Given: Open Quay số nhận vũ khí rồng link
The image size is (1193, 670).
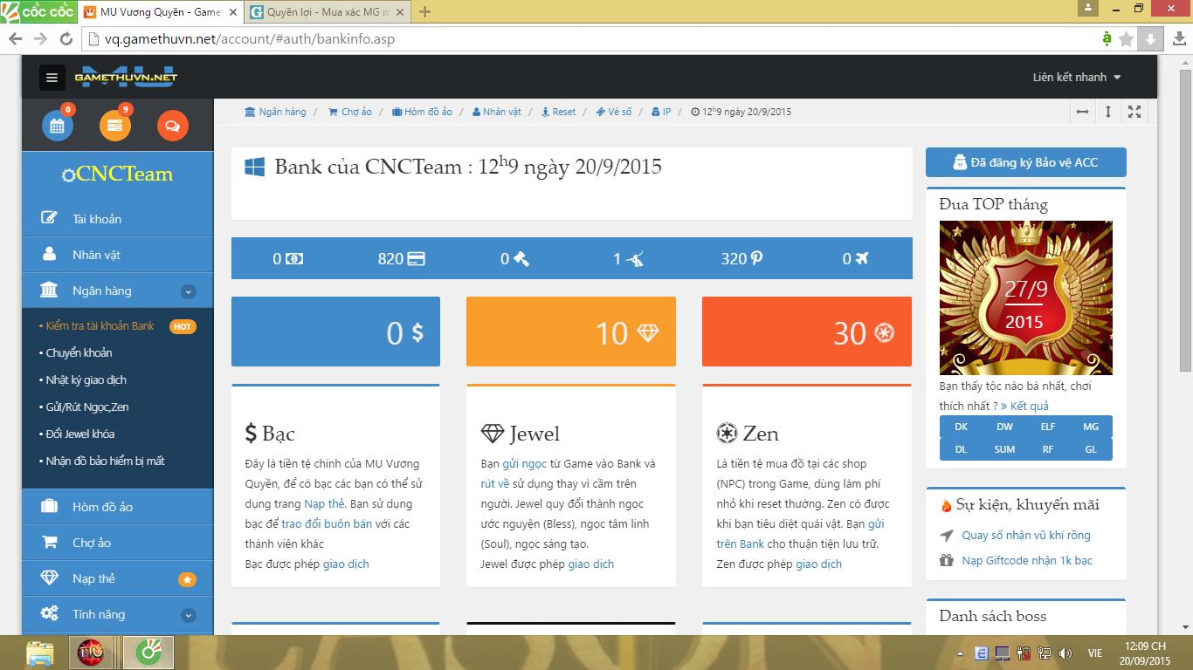Looking at the screenshot, I should tap(1026, 535).
